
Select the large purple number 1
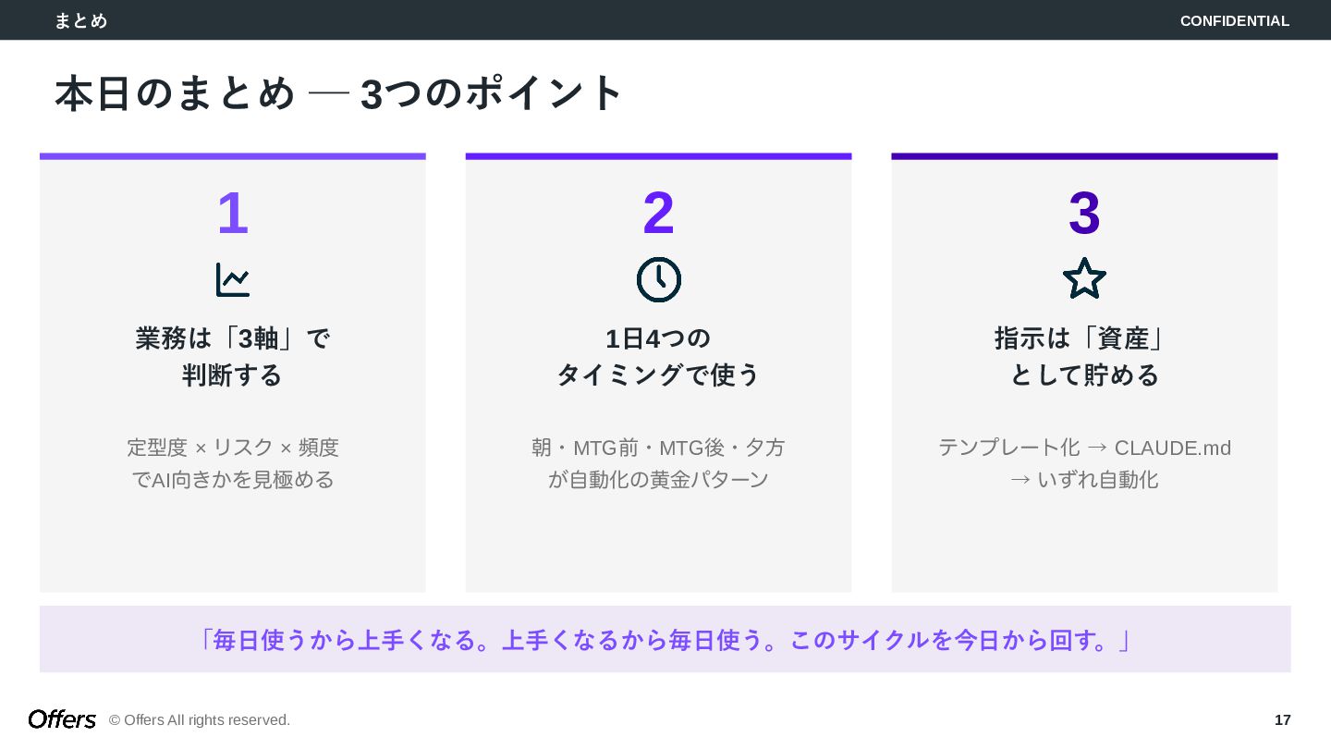233,214
